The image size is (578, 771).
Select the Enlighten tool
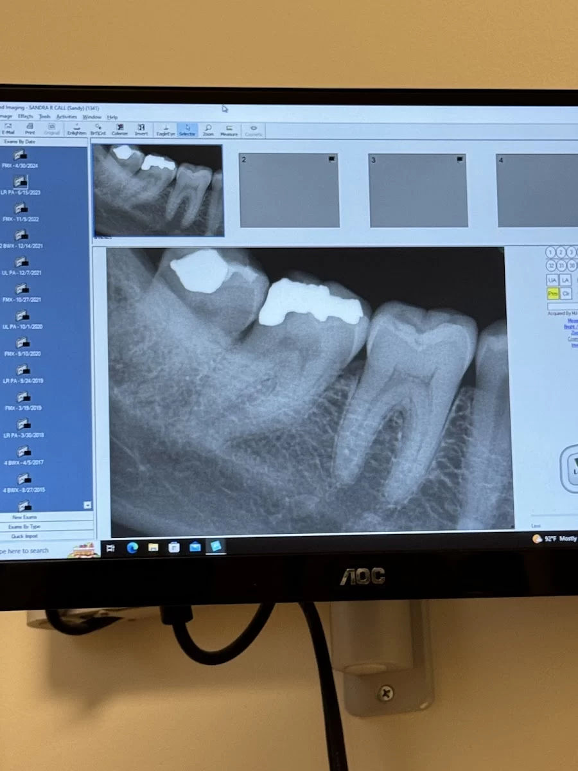[x=76, y=130]
